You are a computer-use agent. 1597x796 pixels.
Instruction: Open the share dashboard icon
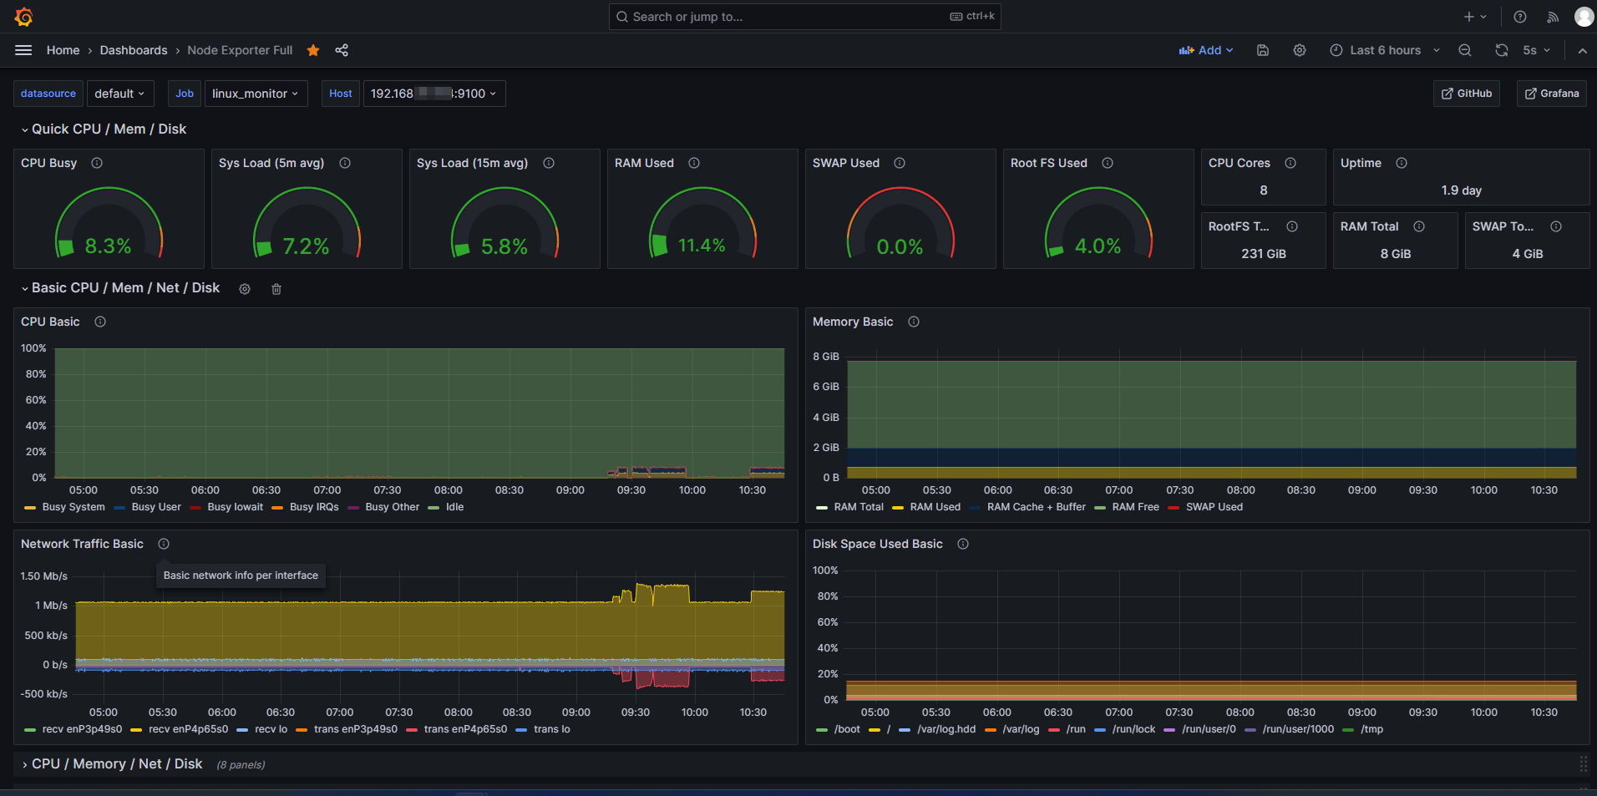coord(342,50)
